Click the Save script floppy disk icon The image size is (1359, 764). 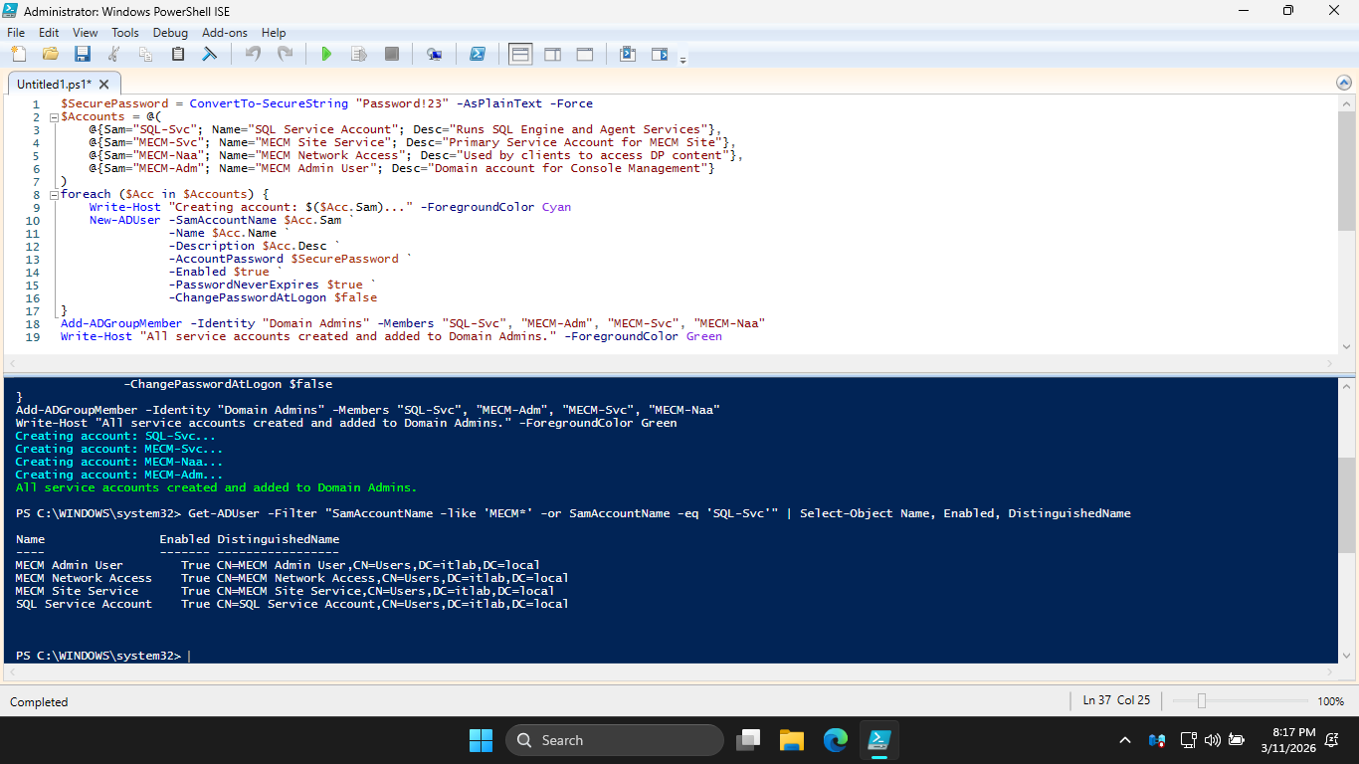(83, 54)
